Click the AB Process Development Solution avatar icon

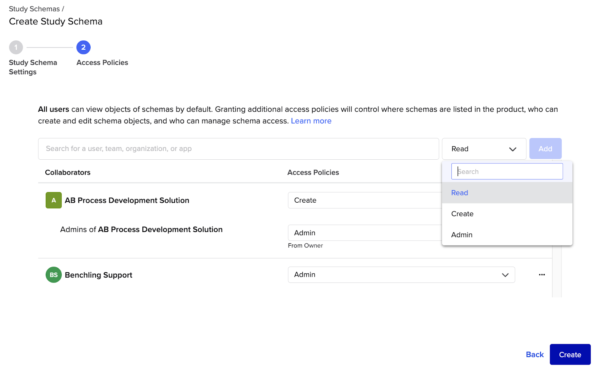click(x=53, y=200)
